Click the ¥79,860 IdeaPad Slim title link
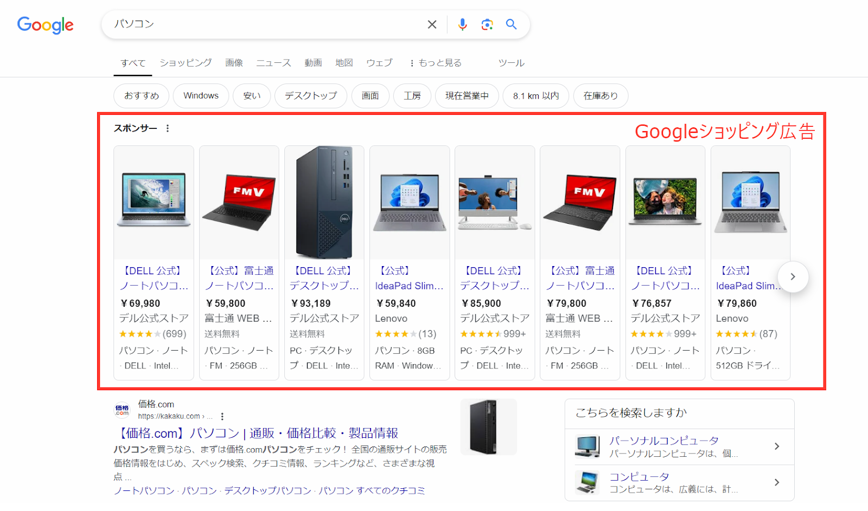Image resolution: width=868 pixels, height=511 pixels. [x=748, y=278]
